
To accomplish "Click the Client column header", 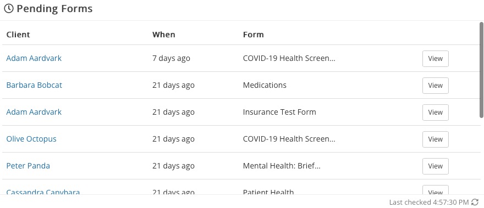I will click(x=18, y=34).
